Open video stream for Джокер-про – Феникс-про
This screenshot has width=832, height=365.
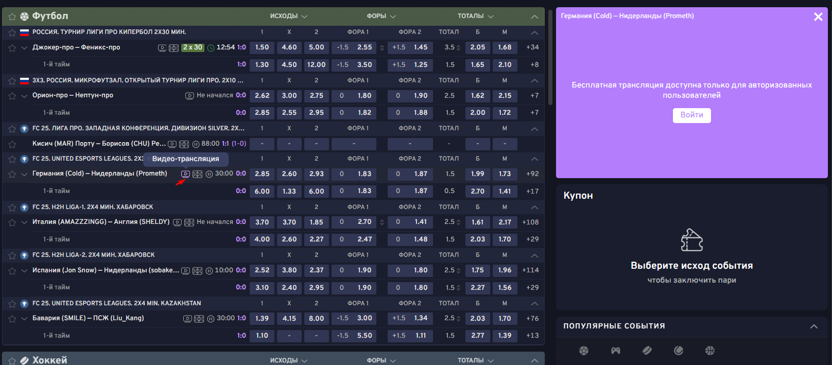coord(162,48)
